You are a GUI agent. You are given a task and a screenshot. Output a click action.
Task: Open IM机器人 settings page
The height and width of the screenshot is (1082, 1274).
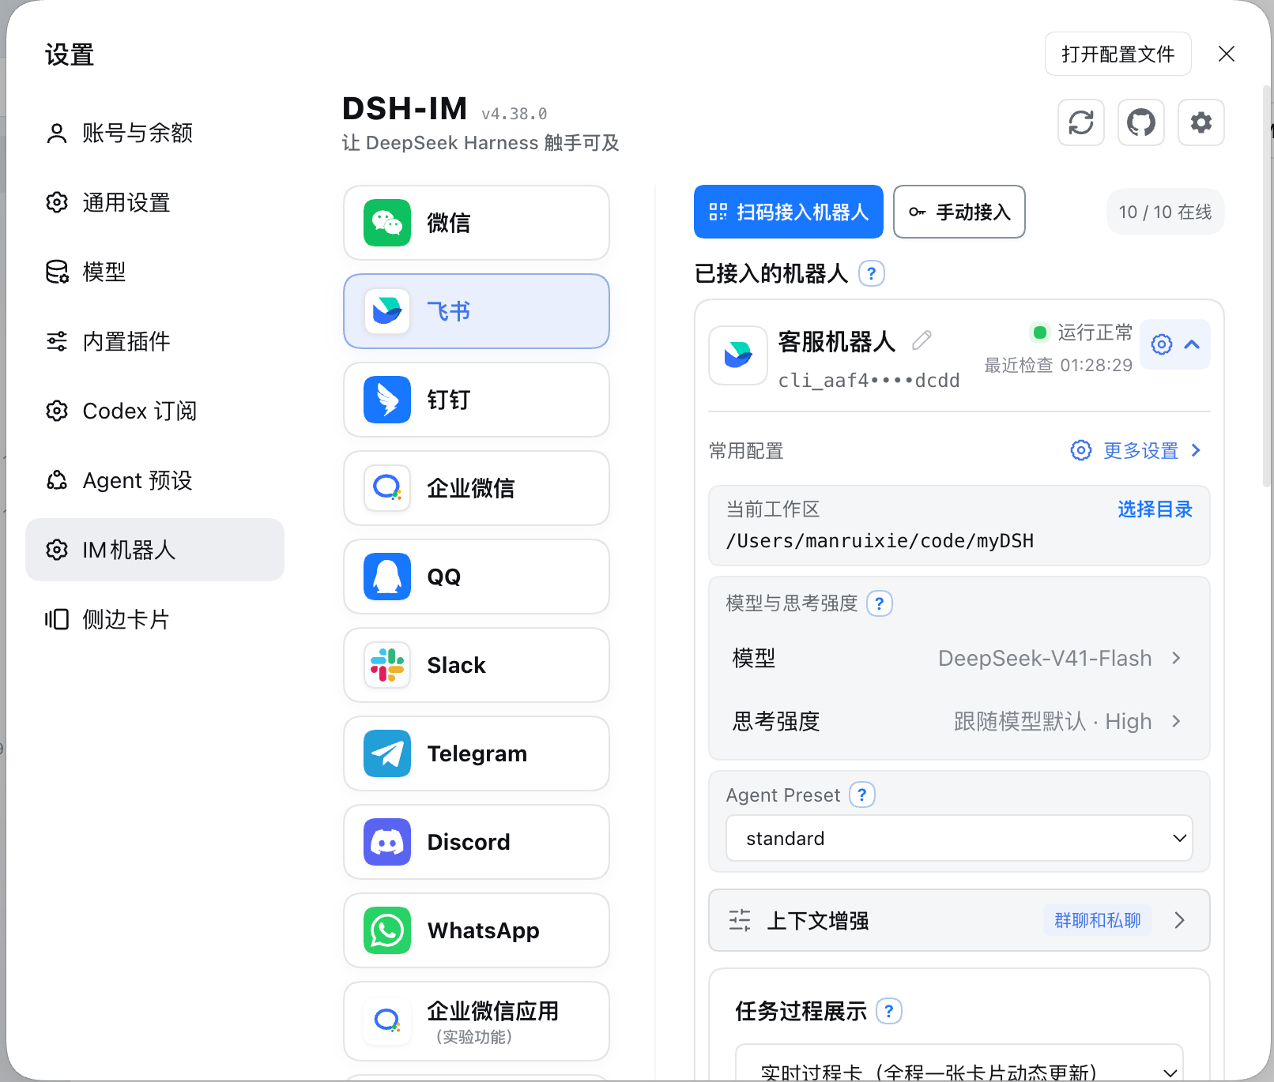click(155, 550)
